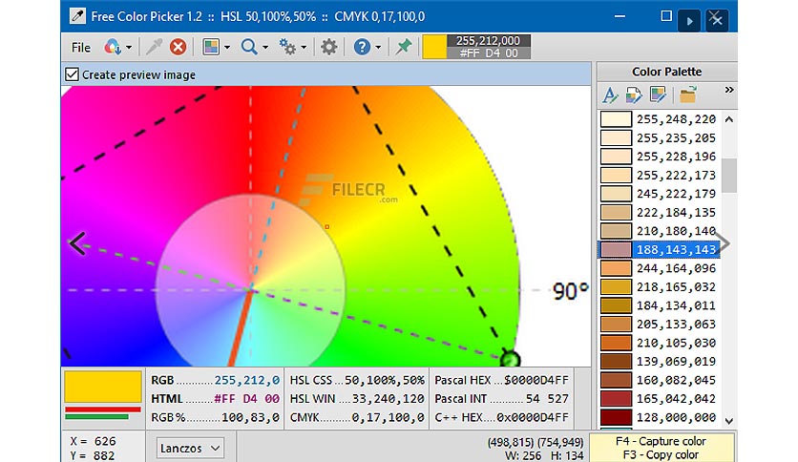Select palette entry 218,165,032
The width and height of the screenshot is (798, 462).
click(x=659, y=287)
